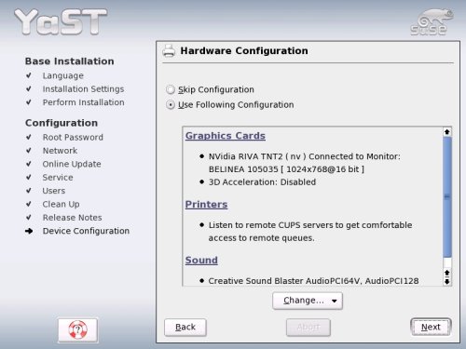Open the Graphics Cards link
This screenshot has height=349, width=466.
click(x=226, y=136)
